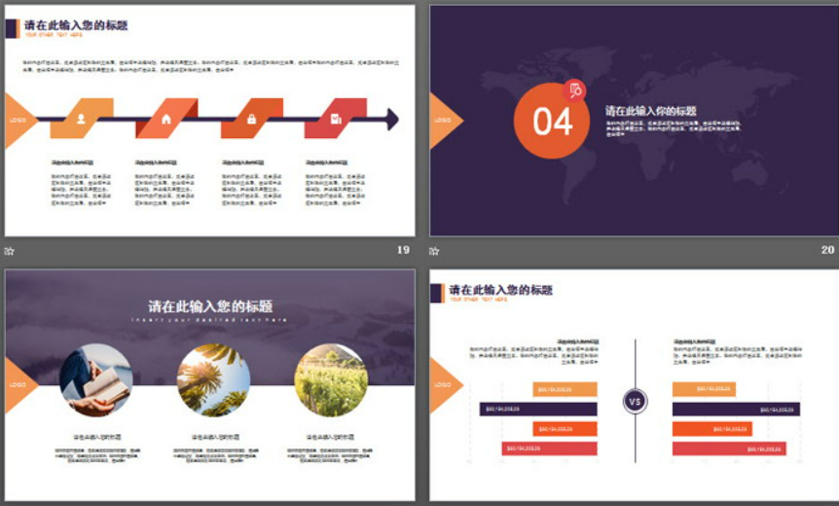
Task: Click the orange 04 circle
Action: [x=552, y=121]
